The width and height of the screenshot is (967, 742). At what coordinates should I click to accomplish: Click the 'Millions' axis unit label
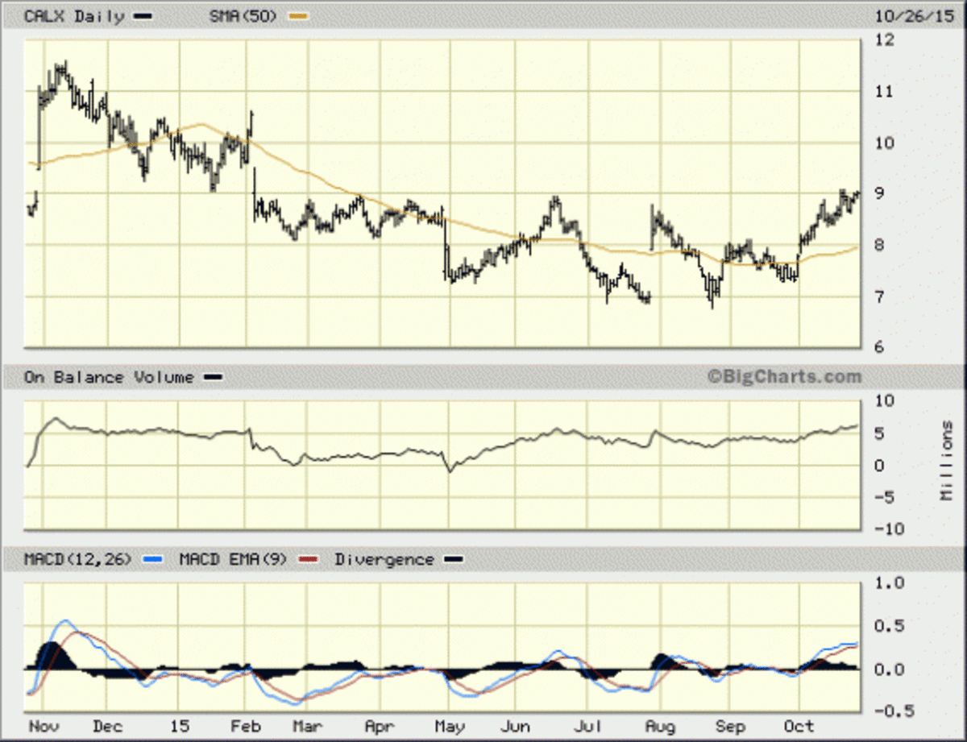948,460
